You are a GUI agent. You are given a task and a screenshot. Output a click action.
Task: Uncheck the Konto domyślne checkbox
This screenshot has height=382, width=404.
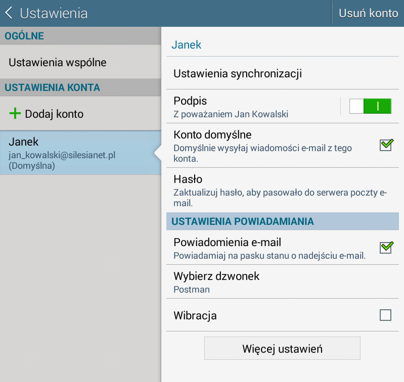click(386, 145)
